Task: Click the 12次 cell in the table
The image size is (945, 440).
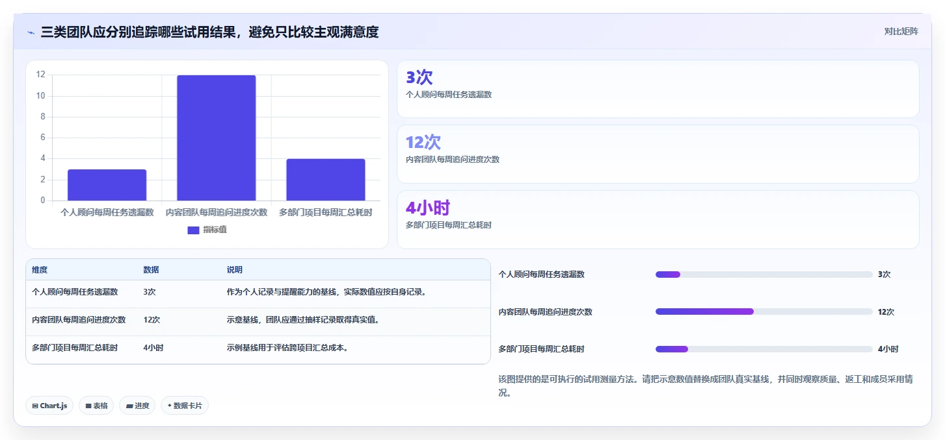Action: tap(152, 320)
